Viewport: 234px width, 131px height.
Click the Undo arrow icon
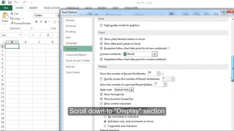16,2
